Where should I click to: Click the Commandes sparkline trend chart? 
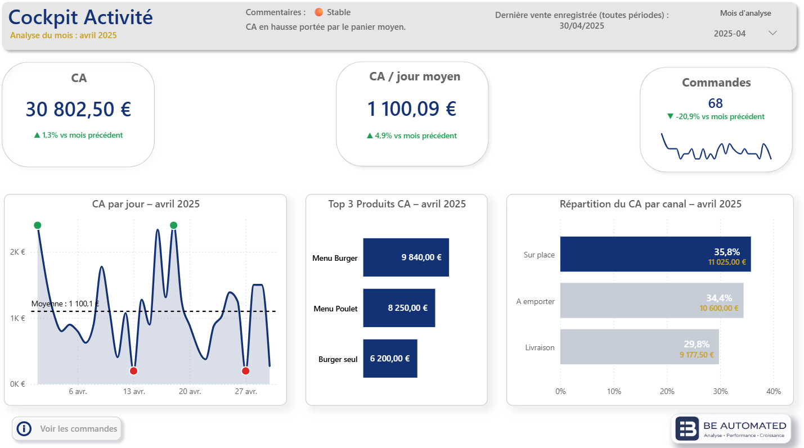coord(715,147)
